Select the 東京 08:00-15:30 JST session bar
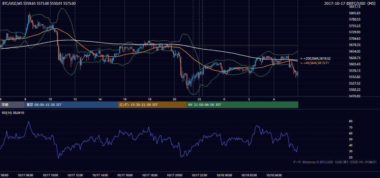The height and width of the screenshot is (178, 380). [71, 105]
